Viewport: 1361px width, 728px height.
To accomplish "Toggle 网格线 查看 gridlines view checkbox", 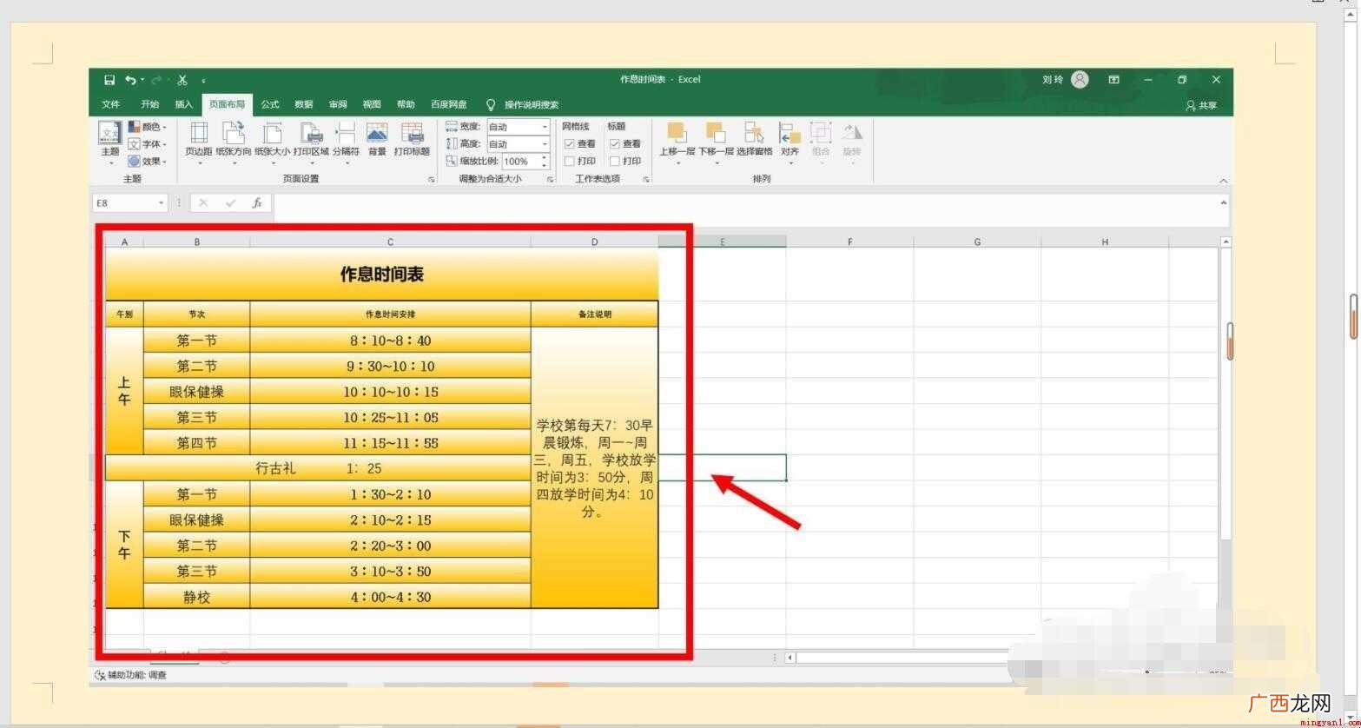I will (570, 144).
